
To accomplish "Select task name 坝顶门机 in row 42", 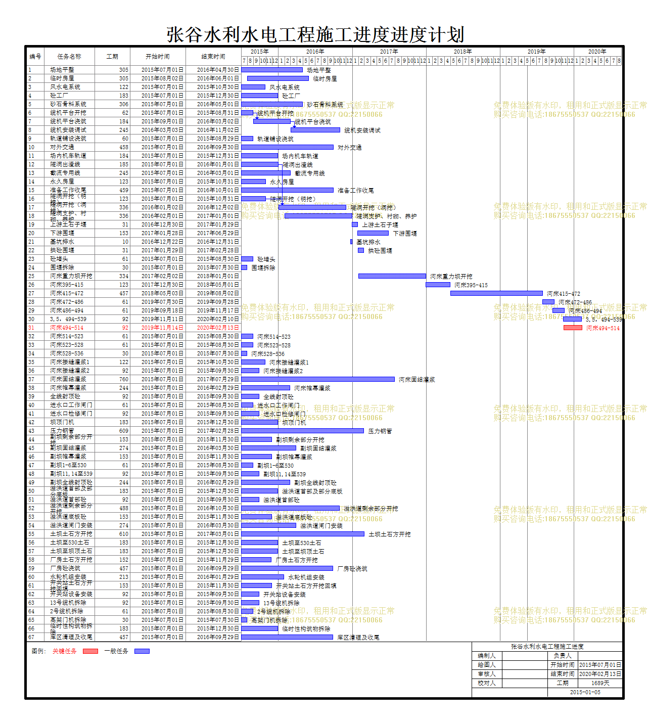I will 62,422.
